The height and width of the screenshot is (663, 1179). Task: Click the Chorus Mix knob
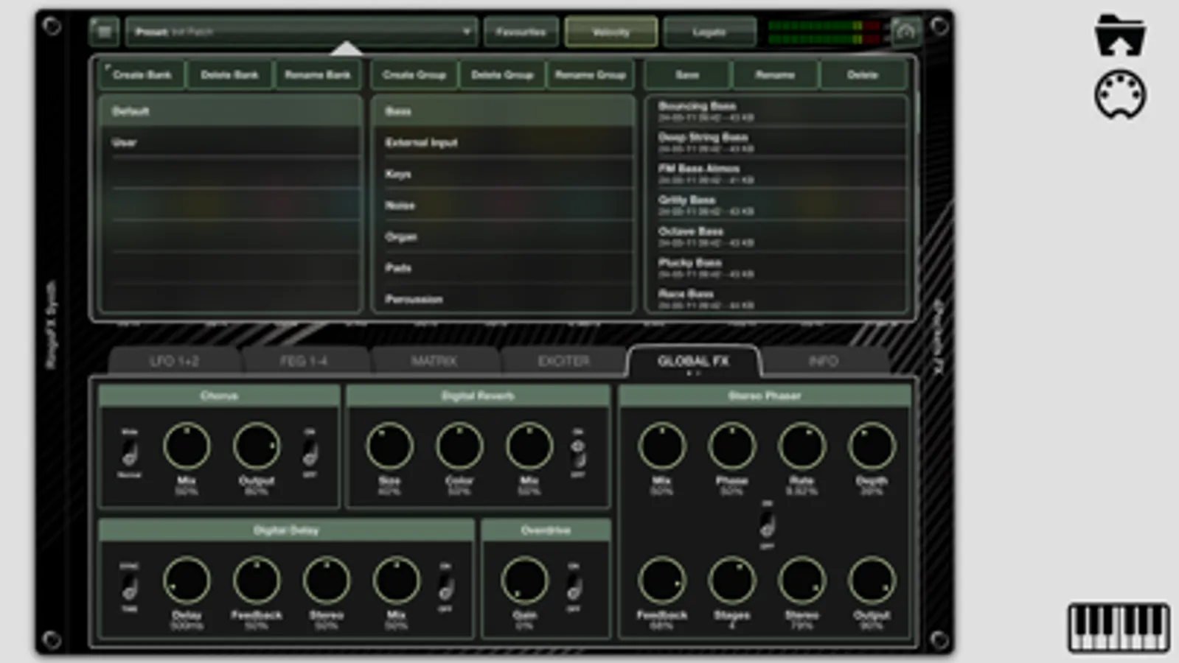point(187,446)
